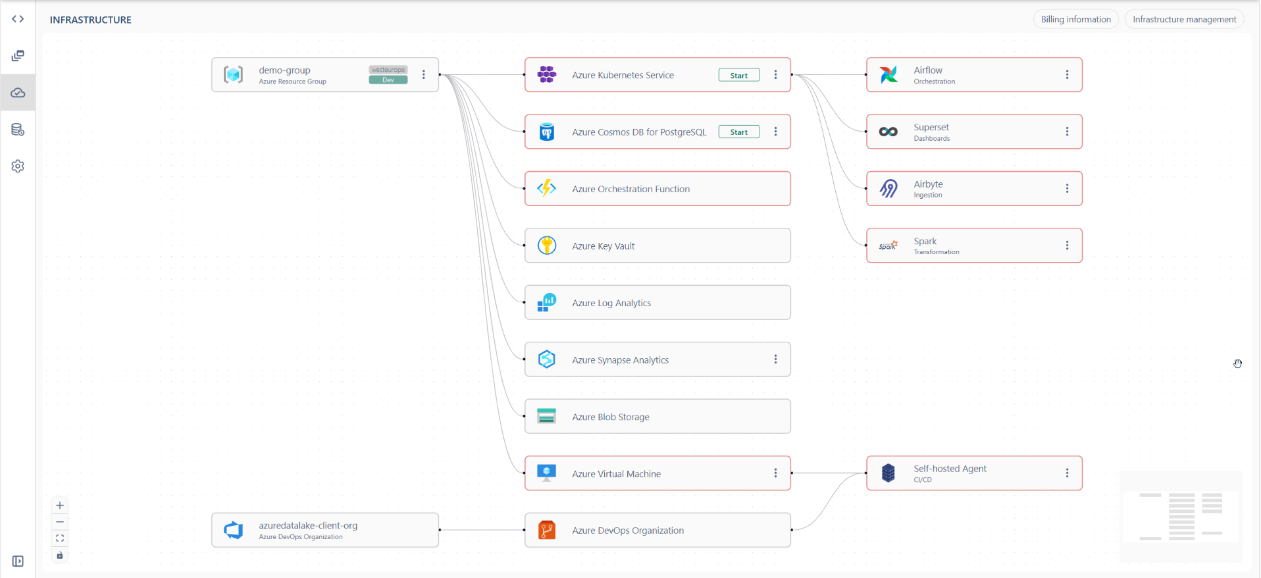
Task: Click the Spark logo icon
Action: (x=888, y=246)
